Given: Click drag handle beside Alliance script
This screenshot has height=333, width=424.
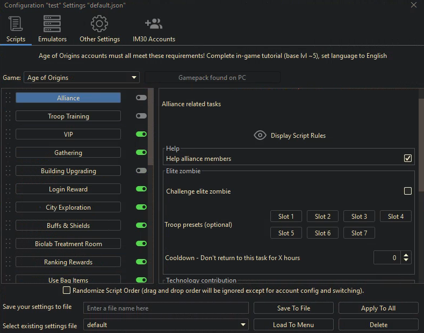Looking at the screenshot, I should pyautogui.click(x=8, y=98).
